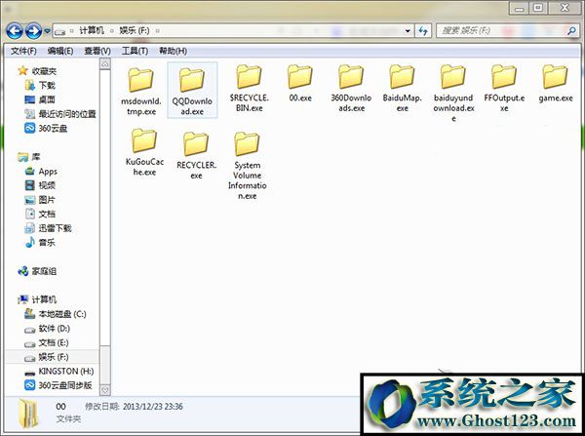
Task: Click the sidebar scrollbar down arrow
Action: [105, 390]
